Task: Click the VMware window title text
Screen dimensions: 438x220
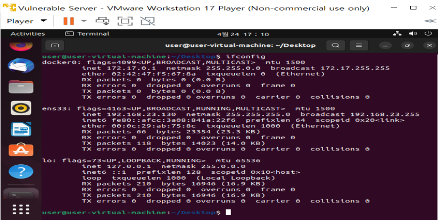Action: point(194,8)
